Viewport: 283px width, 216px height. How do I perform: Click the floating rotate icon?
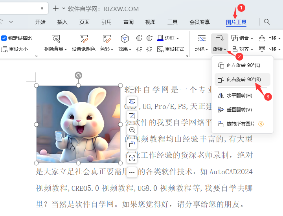(132, 144)
